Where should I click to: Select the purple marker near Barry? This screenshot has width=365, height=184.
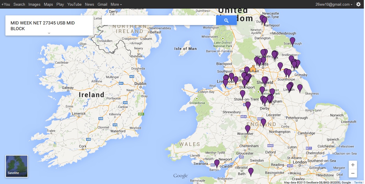pos(217,164)
